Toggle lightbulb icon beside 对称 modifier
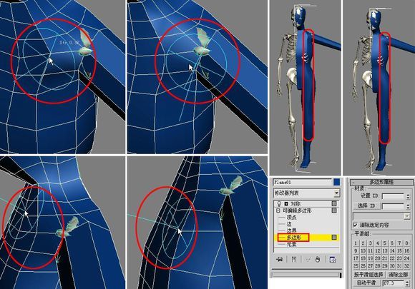This screenshot has width=415, height=289. [279, 204]
